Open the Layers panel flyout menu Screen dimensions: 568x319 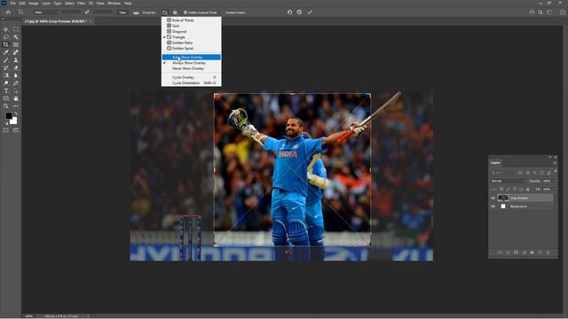[555, 163]
